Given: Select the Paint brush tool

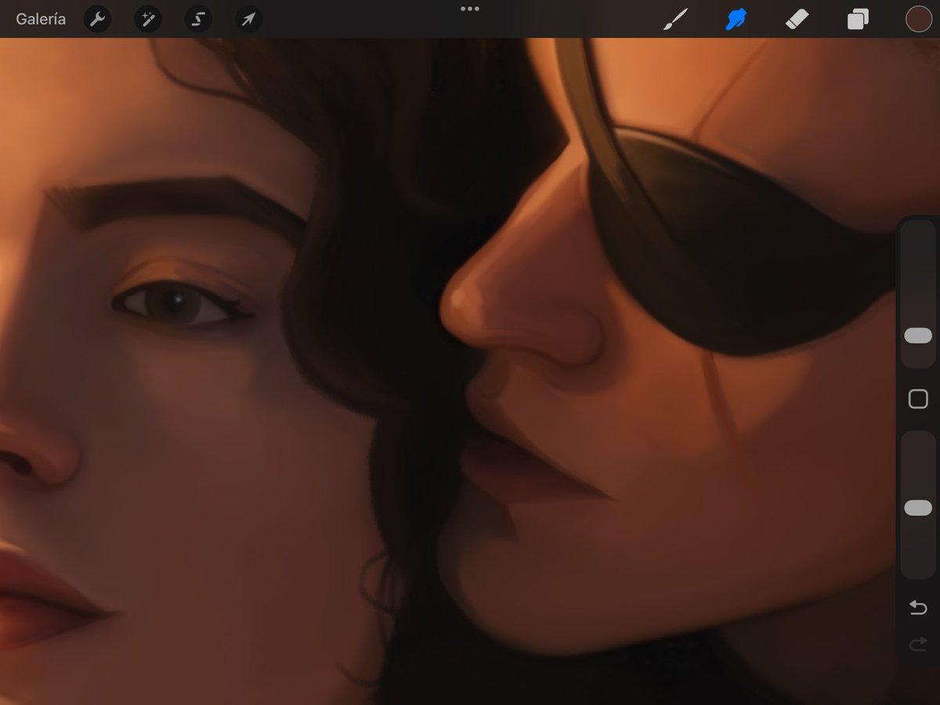Looking at the screenshot, I should [x=674, y=20].
